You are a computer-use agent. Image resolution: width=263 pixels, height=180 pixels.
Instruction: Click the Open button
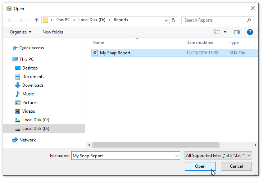[200, 166]
